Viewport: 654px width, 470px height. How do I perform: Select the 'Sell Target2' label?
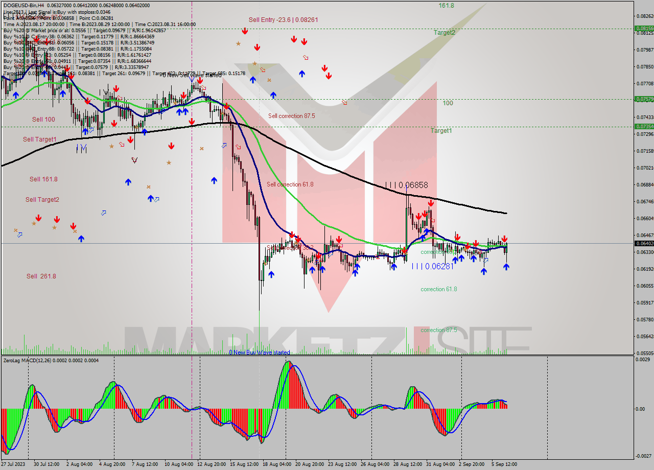point(42,200)
